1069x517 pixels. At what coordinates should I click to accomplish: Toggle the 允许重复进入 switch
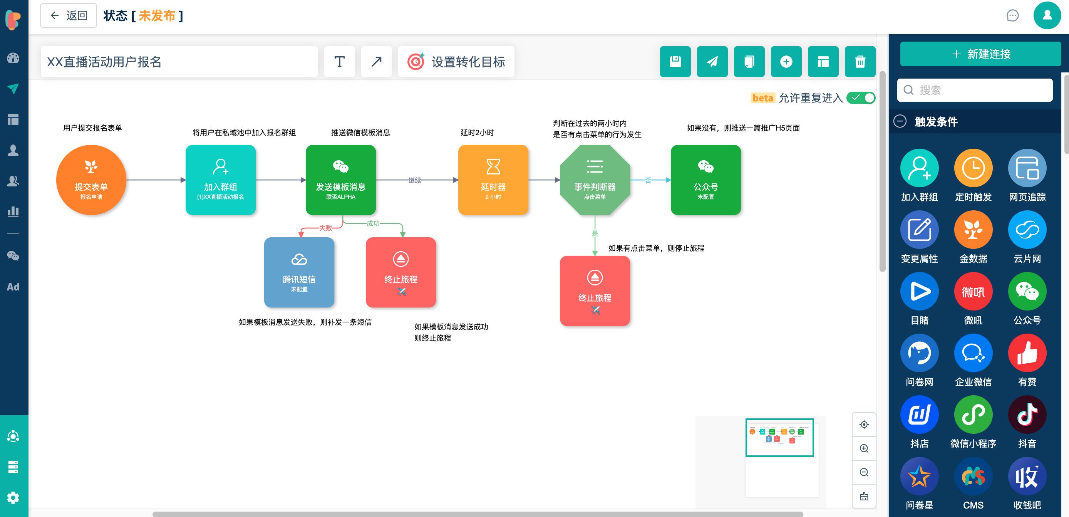[x=861, y=98]
